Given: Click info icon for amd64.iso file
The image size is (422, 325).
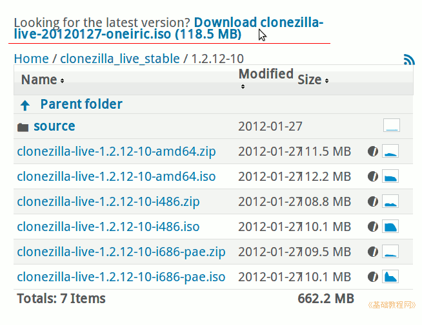Looking at the screenshot, I should 373,176.
